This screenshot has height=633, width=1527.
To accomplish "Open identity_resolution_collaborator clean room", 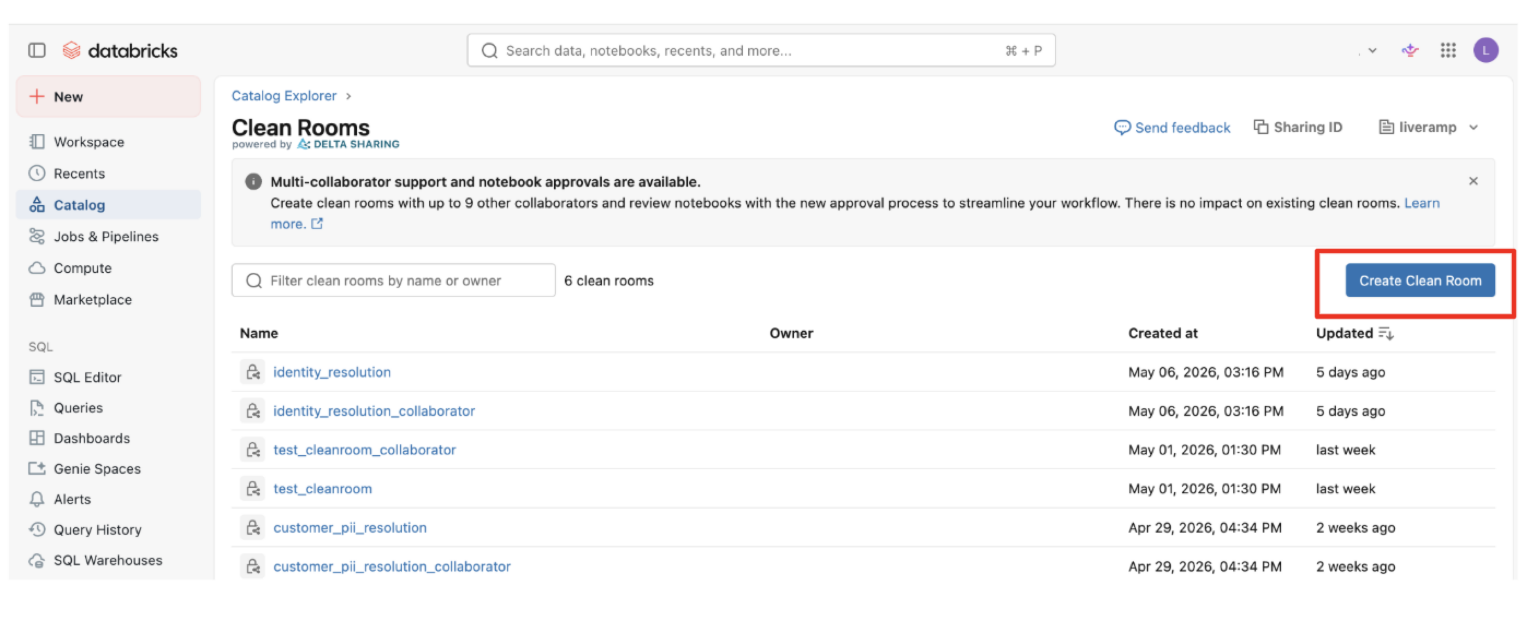I will coord(374,411).
